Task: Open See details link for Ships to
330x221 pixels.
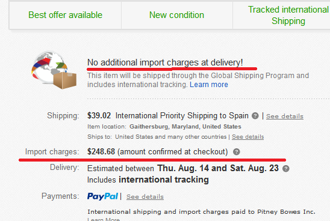Action: pyautogui.click(x=247, y=137)
